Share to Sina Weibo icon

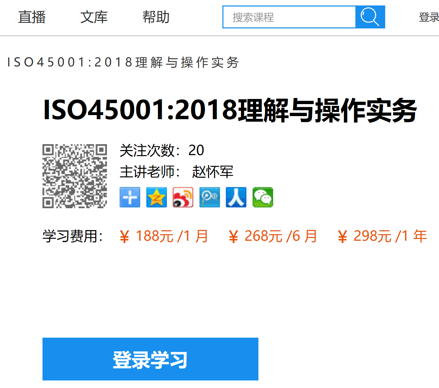click(183, 197)
